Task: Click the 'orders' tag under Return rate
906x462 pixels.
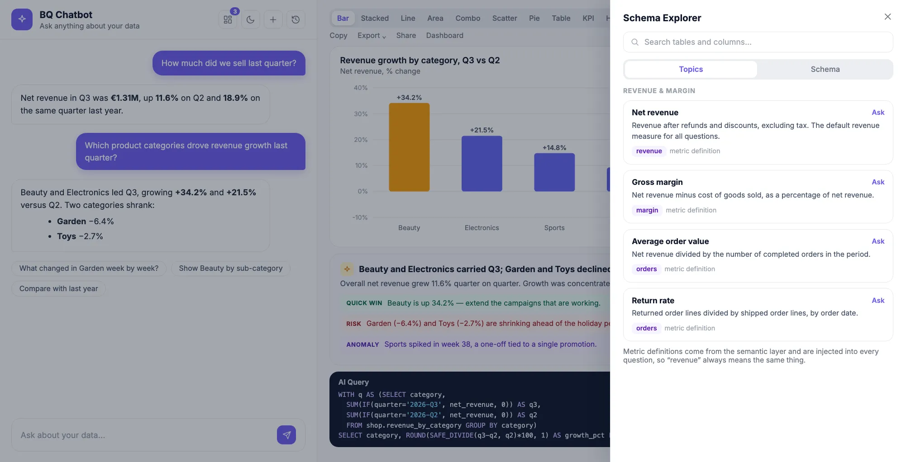Action: 646,328
